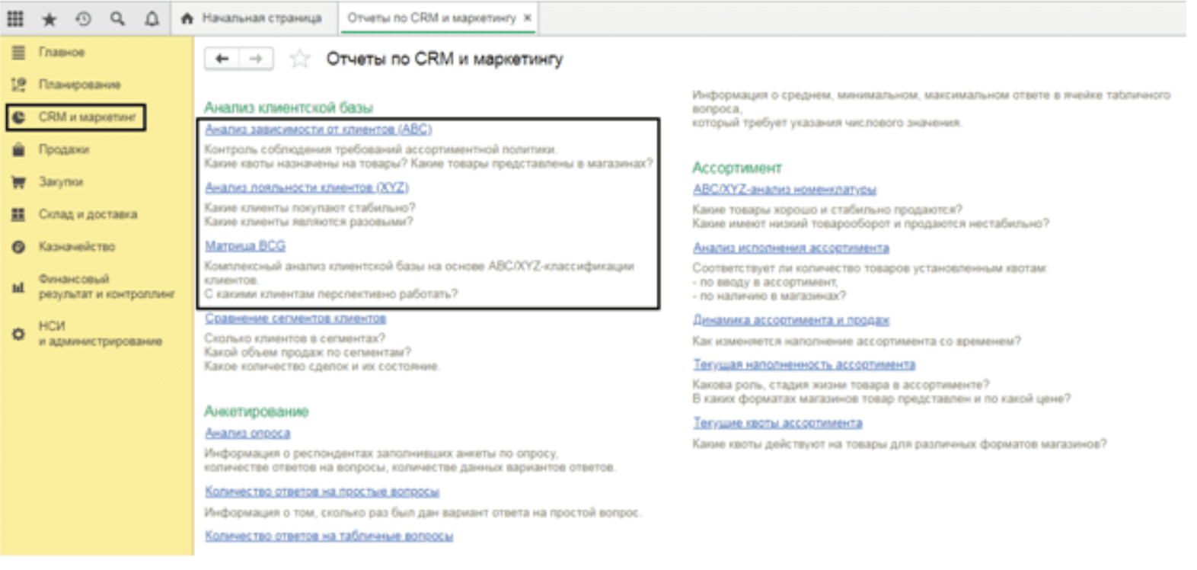Open the XYZ client loyalty analysis report

coord(307,187)
